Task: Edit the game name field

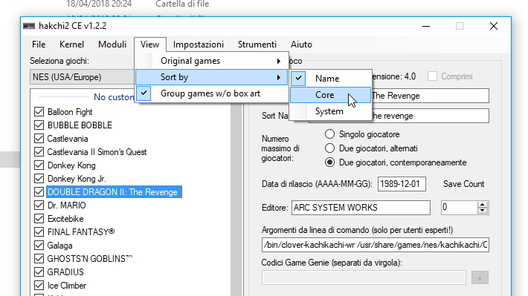Action: 431,96
